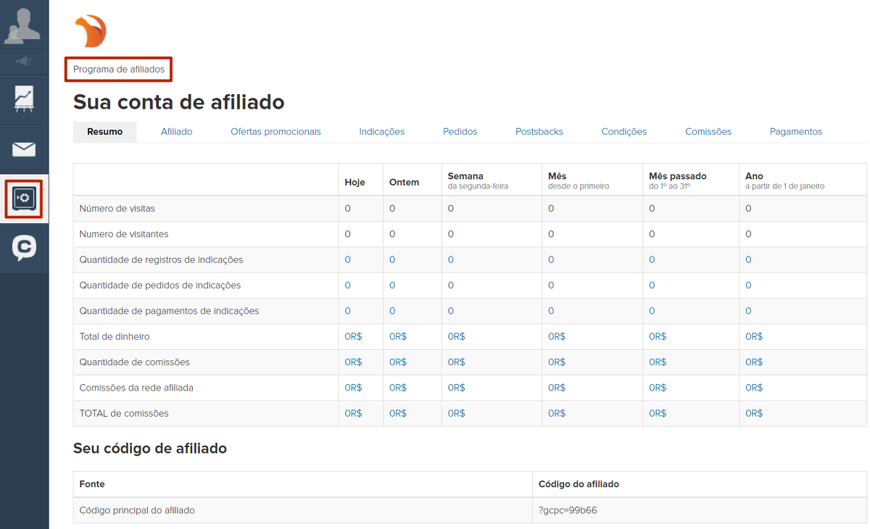Click the megaphone notifications icon
Image resolution: width=870 pixels, height=529 pixels.
pyautogui.click(x=24, y=61)
